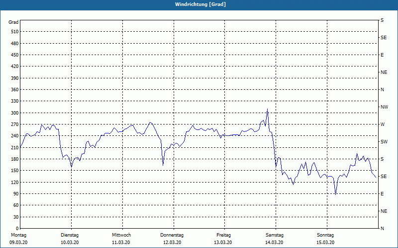Select the date 10.03.20
The width and height of the screenshot is (398, 248).
click(70, 243)
